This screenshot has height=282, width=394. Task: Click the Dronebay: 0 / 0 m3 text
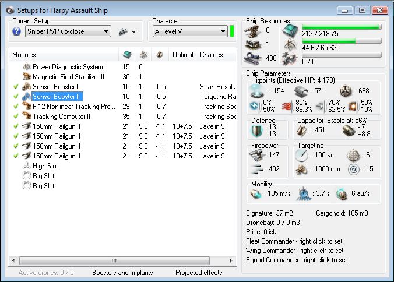[x=273, y=223]
